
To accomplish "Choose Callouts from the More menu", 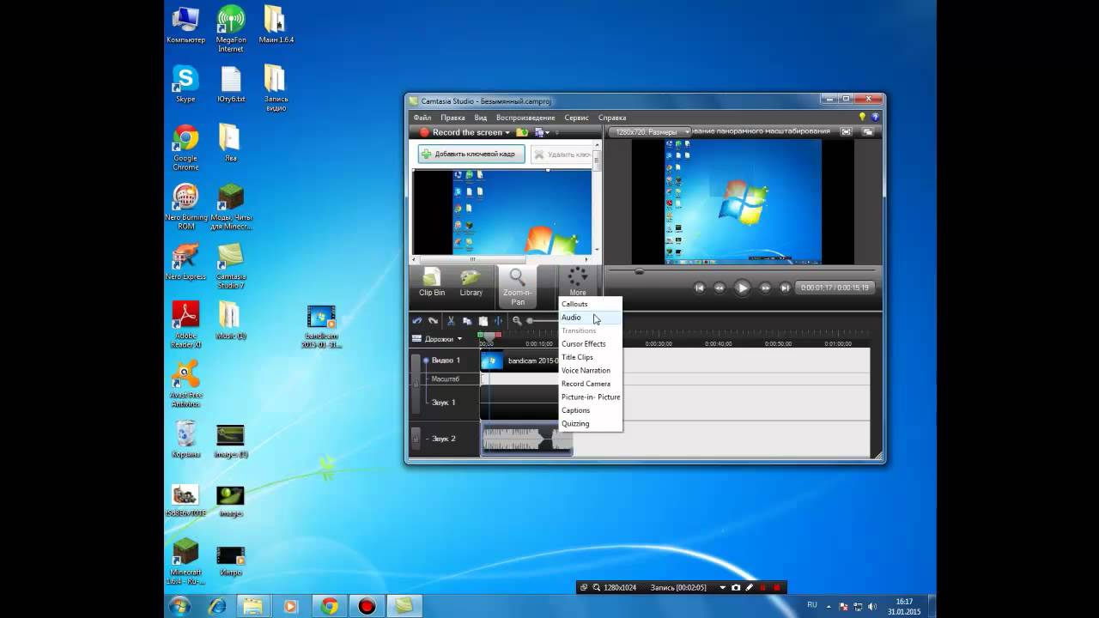I will (x=590, y=304).
